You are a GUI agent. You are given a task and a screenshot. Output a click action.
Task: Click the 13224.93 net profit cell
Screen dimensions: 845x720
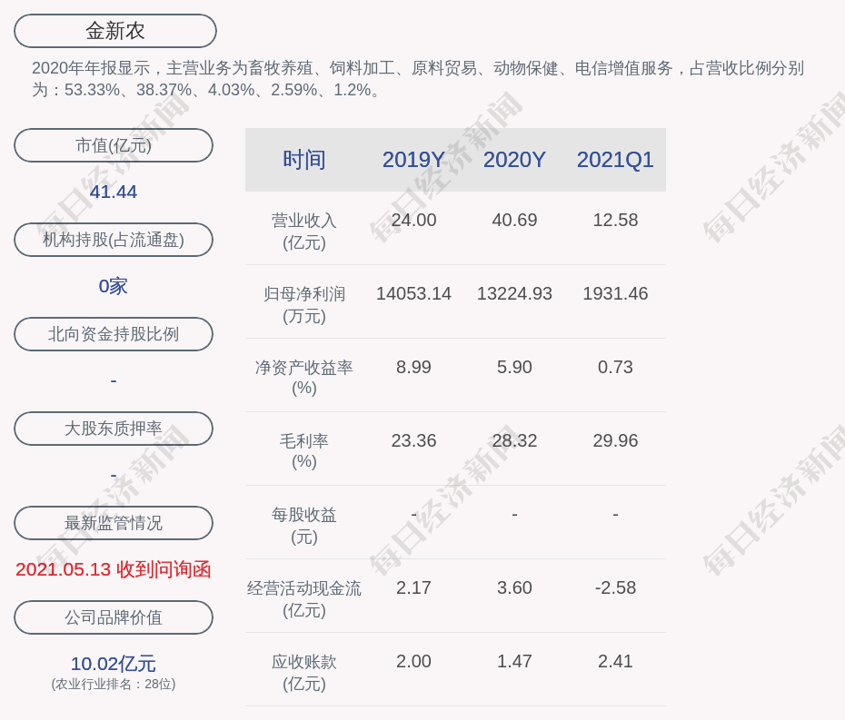click(x=514, y=293)
